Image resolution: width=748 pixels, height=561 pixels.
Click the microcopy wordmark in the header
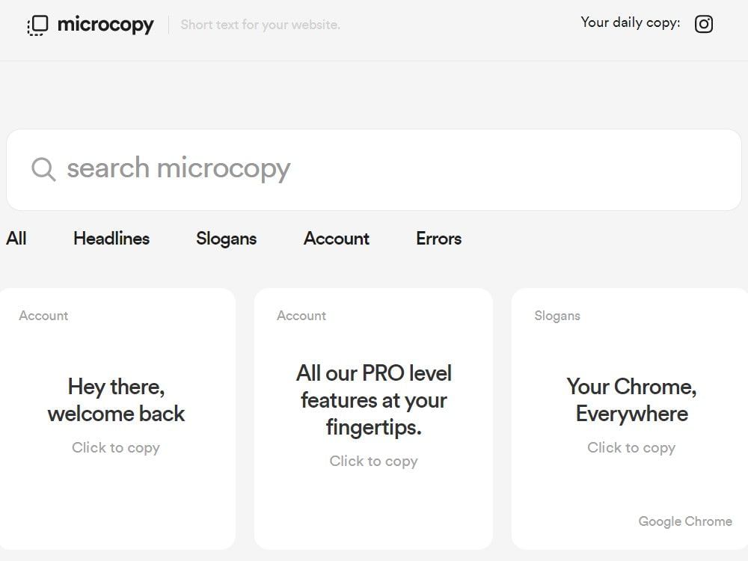click(x=105, y=24)
